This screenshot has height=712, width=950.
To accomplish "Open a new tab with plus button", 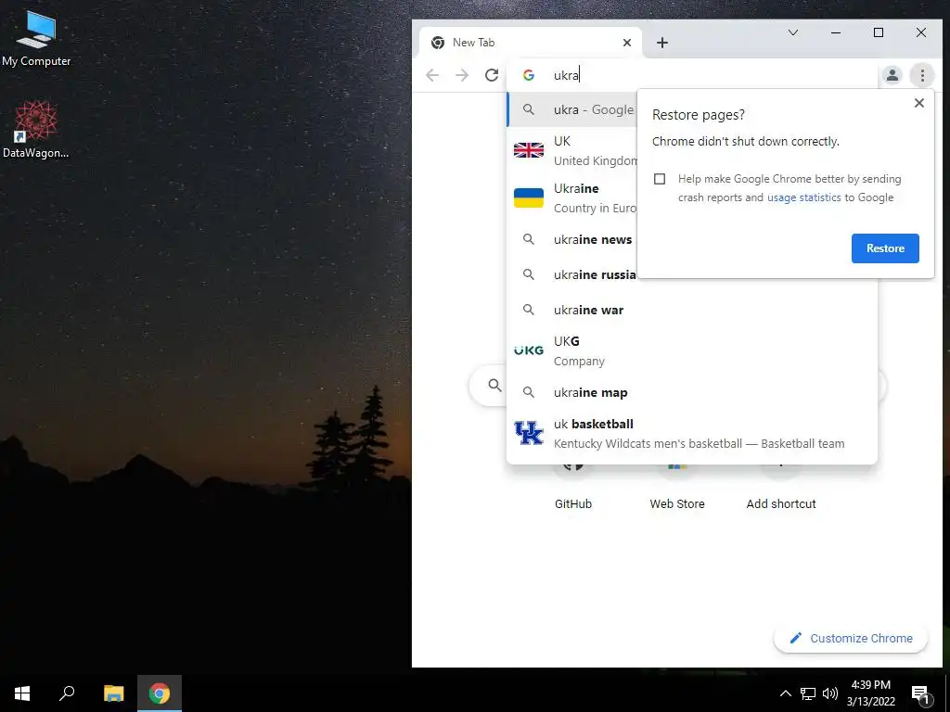I will pos(662,43).
